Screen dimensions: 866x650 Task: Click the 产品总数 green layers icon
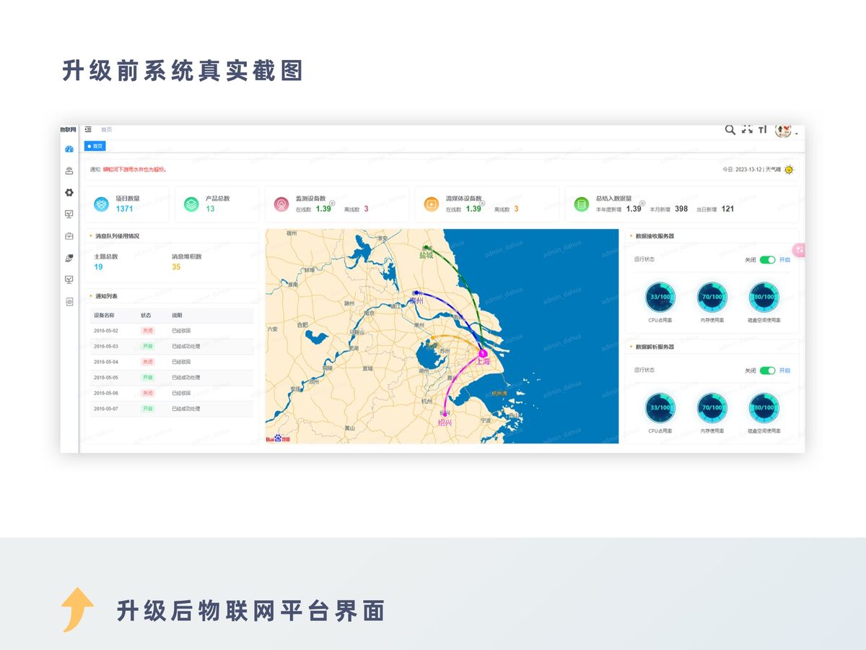[191, 204]
